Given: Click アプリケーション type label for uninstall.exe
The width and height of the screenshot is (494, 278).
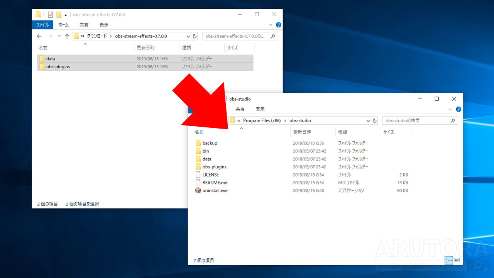Looking at the screenshot, I should pos(351,191).
